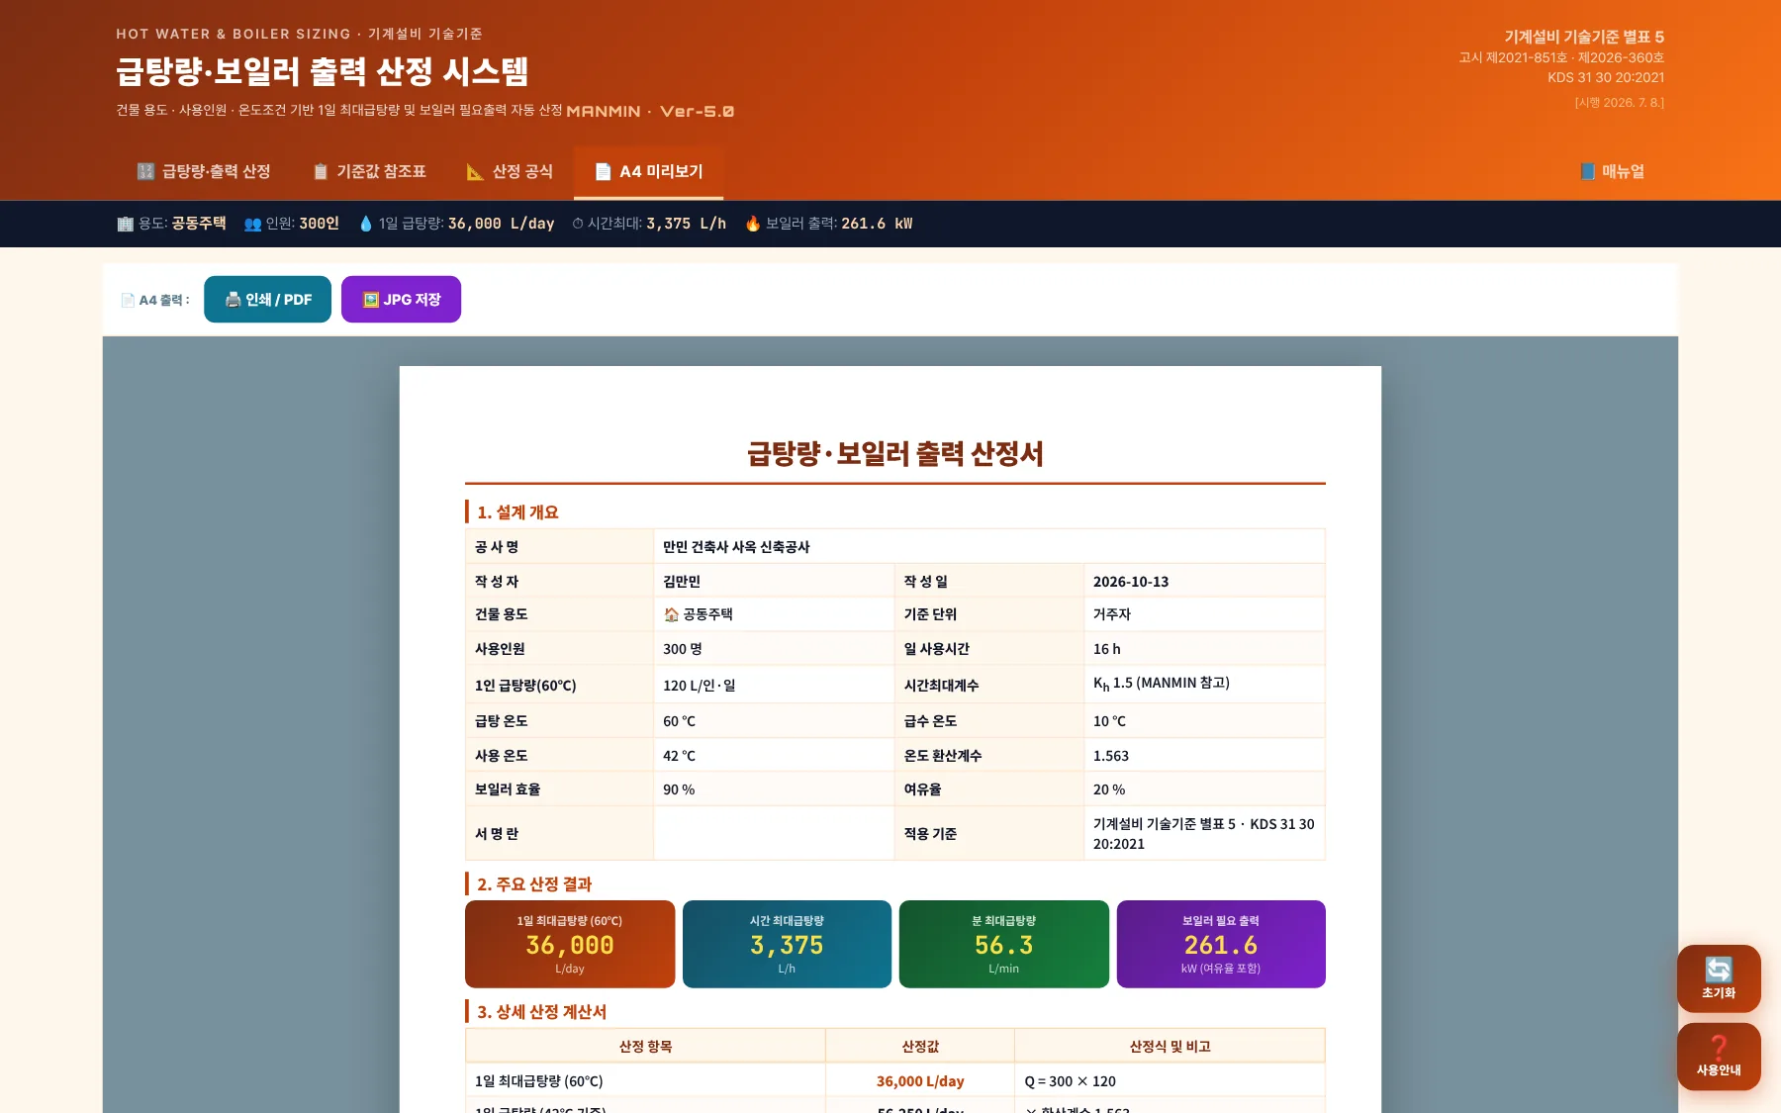Click the 초기화 reset floating button

[x=1719, y=978]
